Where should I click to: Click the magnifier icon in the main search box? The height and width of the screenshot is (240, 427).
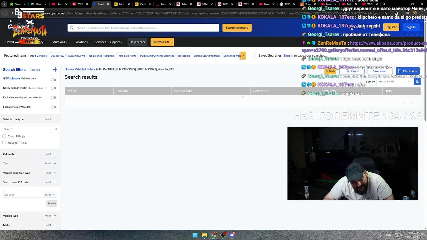point(72,28)
